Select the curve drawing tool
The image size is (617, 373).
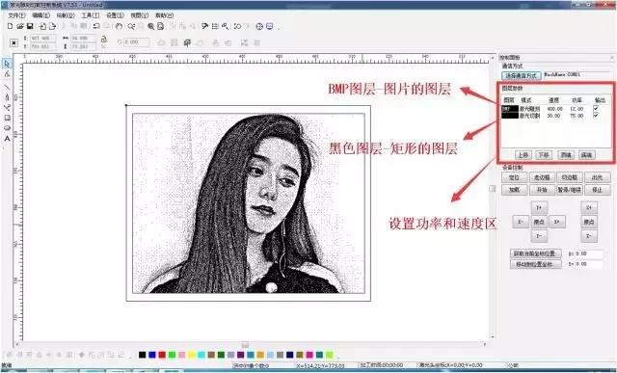tap(7, 107)
